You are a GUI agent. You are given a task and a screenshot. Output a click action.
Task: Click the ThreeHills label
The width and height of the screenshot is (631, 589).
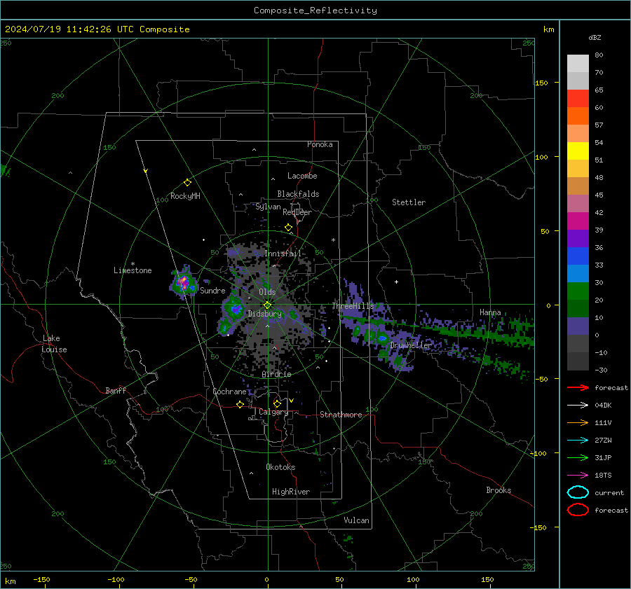[353, 306]
